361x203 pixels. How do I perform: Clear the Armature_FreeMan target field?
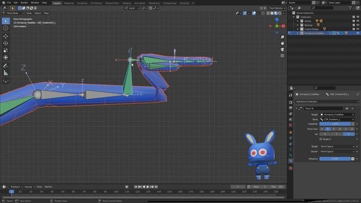(353, 114)
